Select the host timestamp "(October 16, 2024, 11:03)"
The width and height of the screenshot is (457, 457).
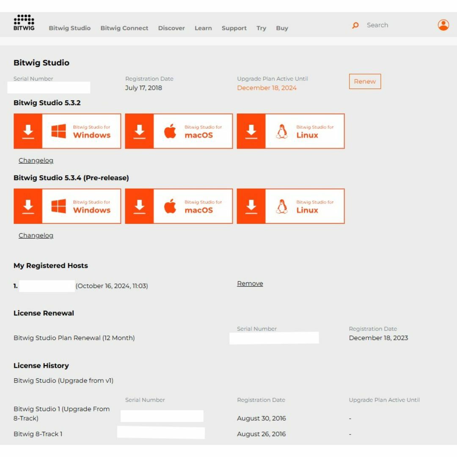[x=112, y=286]
